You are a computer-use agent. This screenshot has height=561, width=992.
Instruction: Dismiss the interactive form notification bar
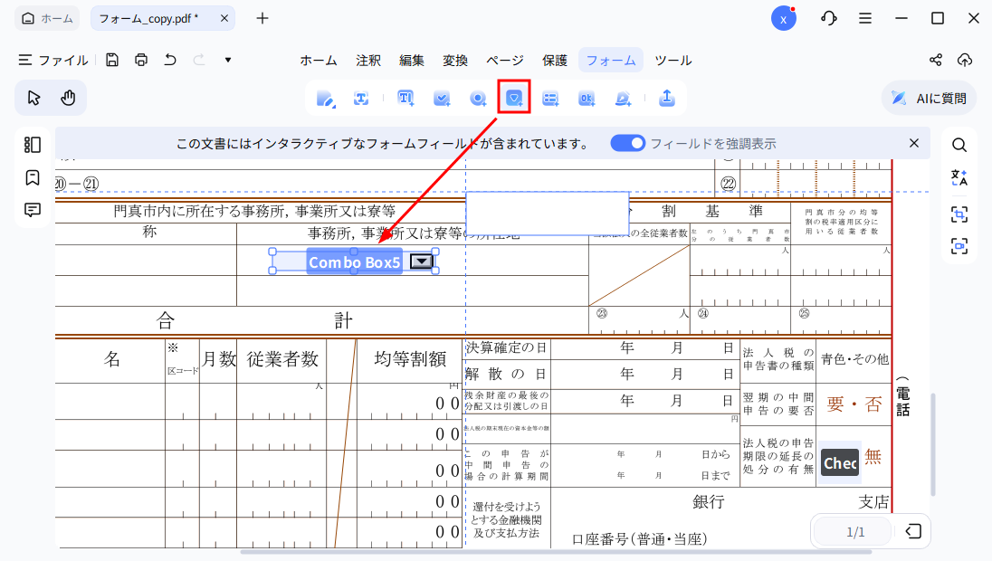point(914,142)
